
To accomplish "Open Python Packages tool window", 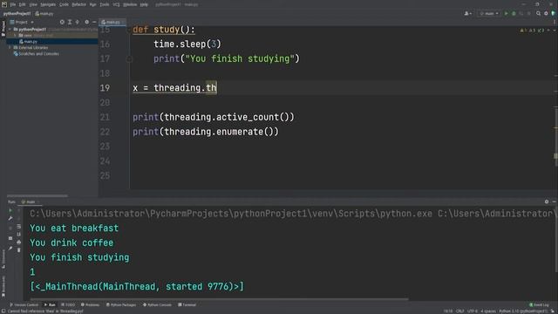I will pyautogui.click(x=121, y=304).
